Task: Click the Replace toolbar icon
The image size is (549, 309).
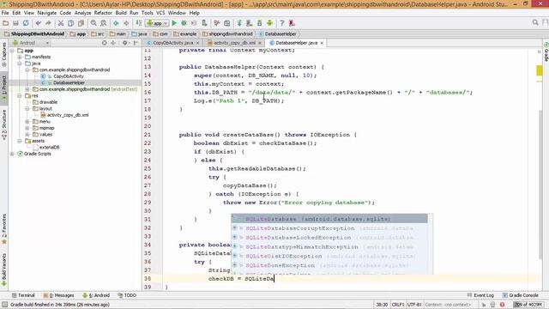Action: [x=104, y=23]
